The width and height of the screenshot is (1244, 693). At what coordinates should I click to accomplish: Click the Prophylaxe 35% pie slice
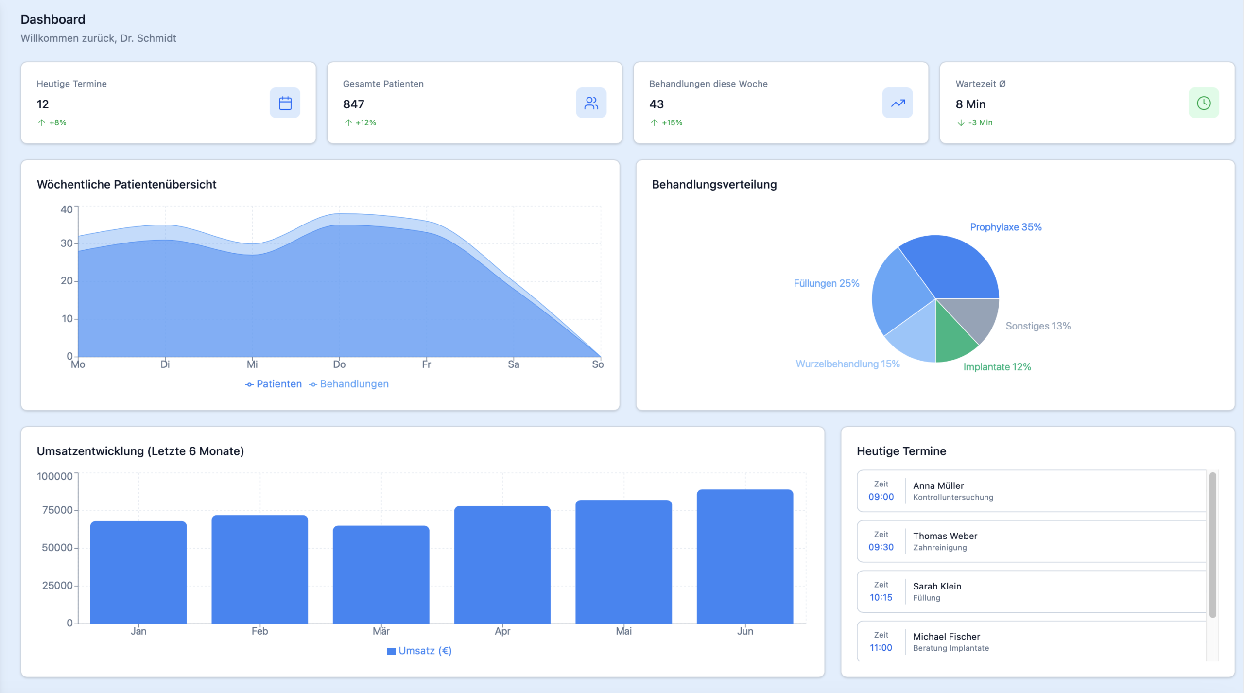click(x=955, y=267)
